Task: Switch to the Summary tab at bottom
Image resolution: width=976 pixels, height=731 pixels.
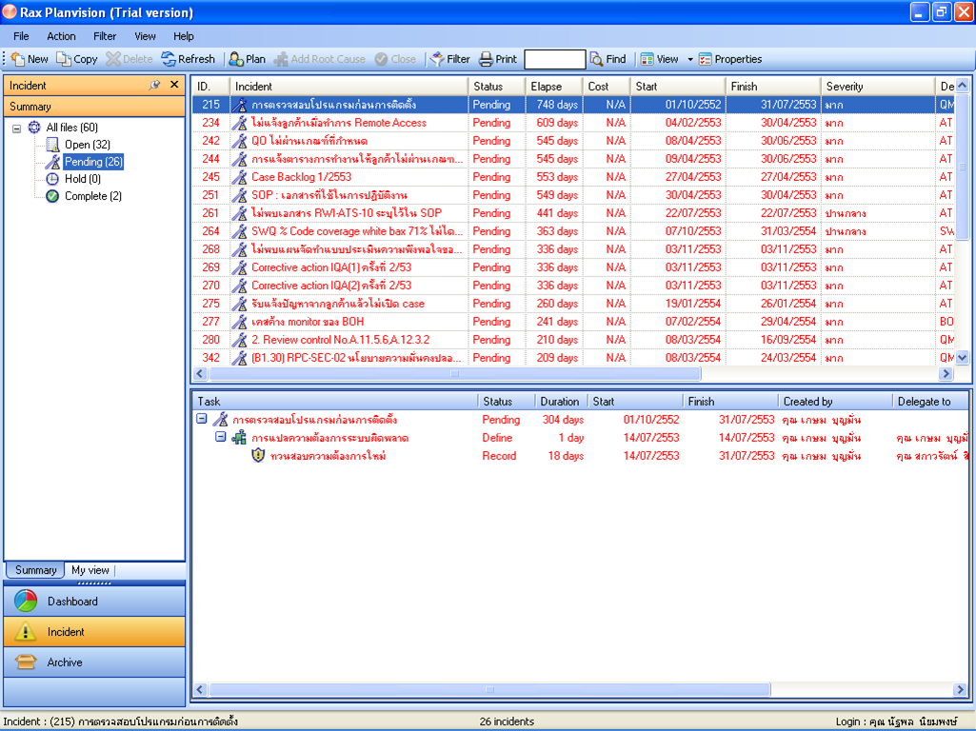Action: point(35,570)
